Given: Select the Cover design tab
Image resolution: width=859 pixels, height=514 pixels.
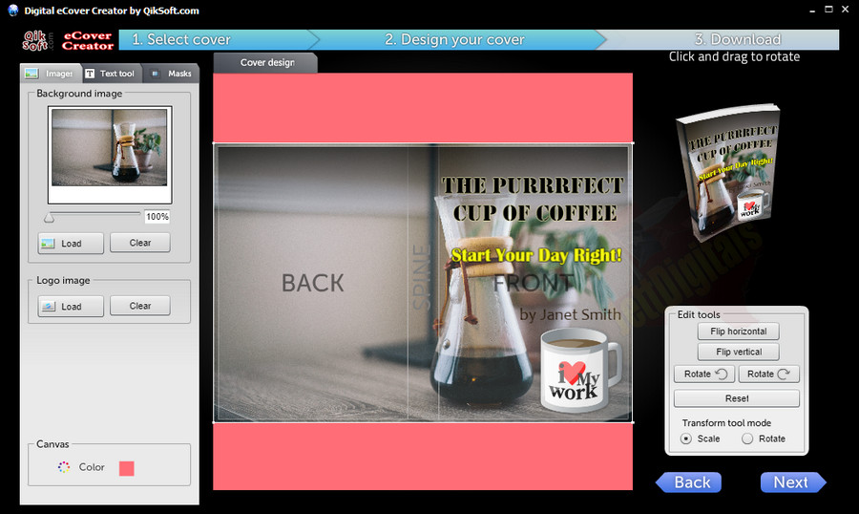Looking at the screenshot, I should [265, 62].
